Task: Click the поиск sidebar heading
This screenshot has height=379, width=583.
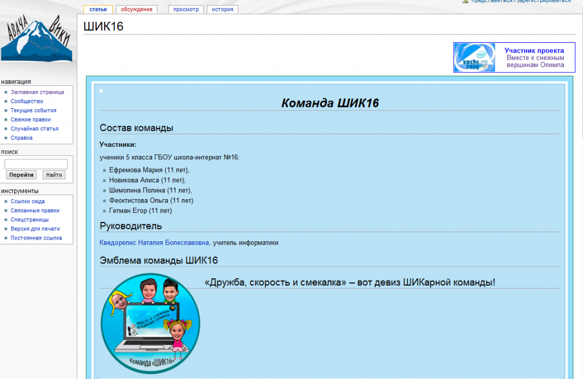Action: click(x=9, y=151)
